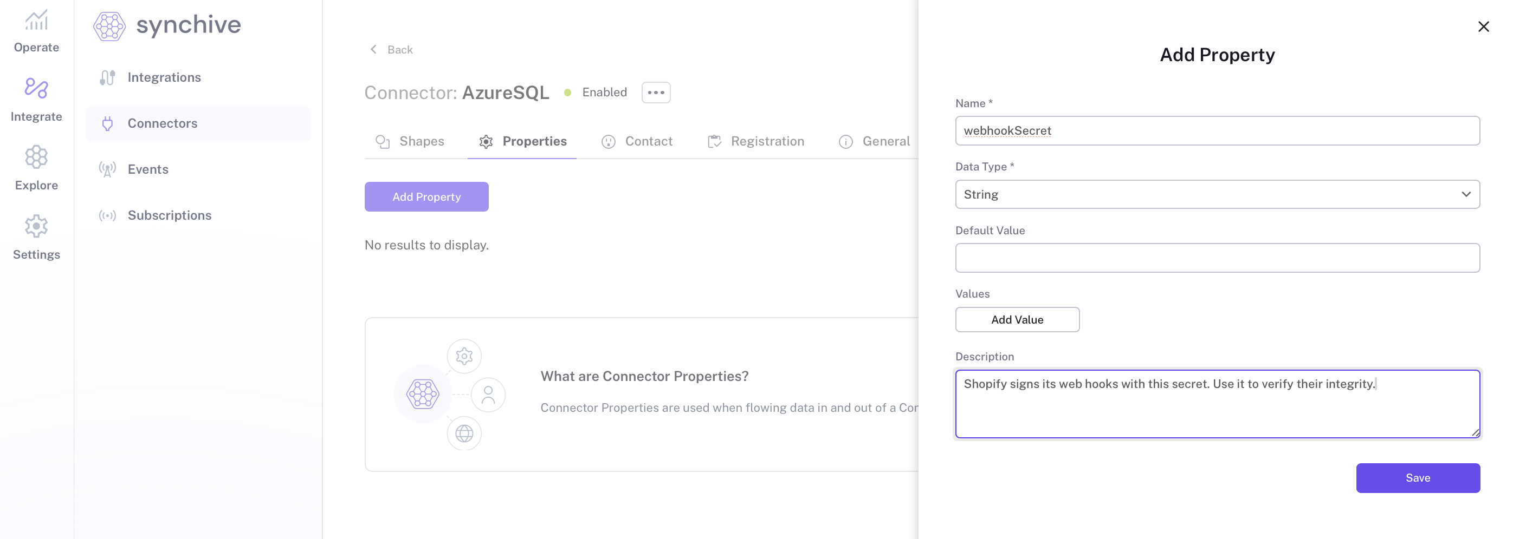Open the Explore section icon
The height and width of the screenshot is (539, 1513).
tap(36, 157)
